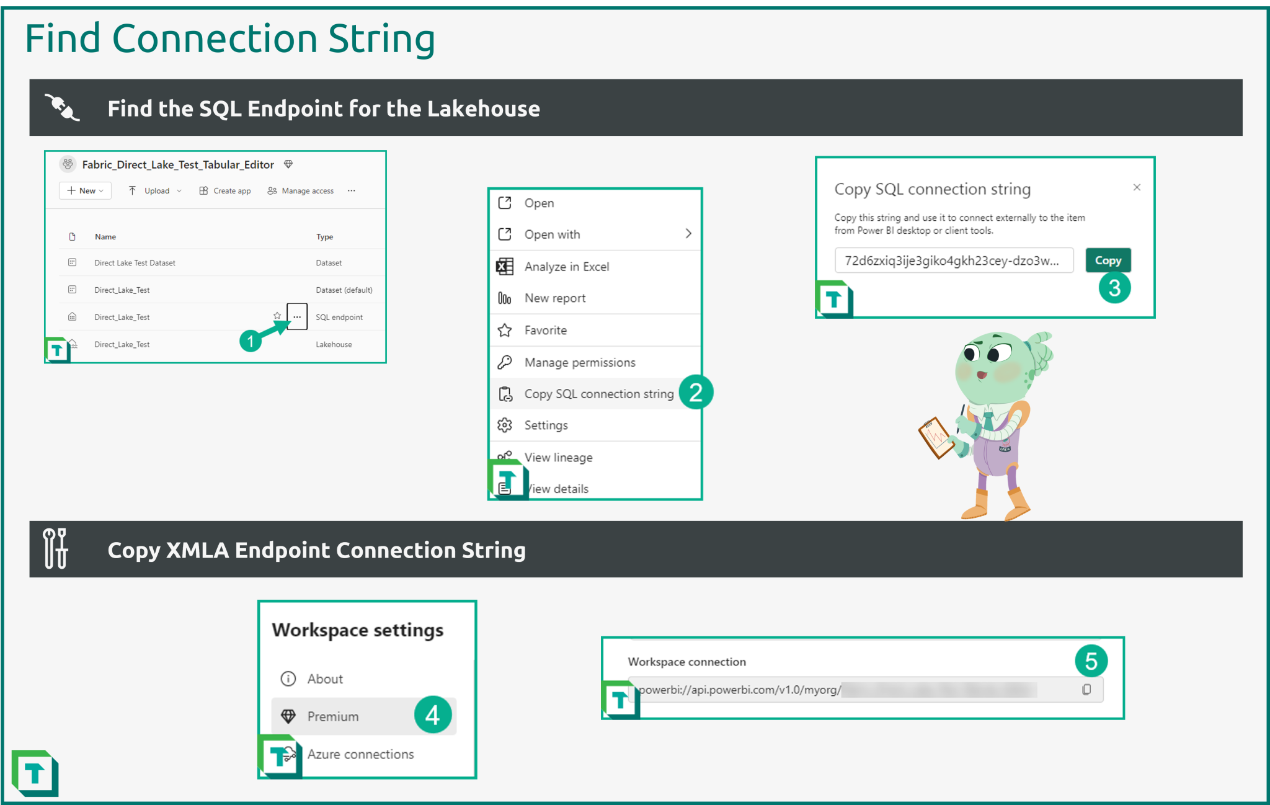Click the Settings gear icon
This screenshot has width=1270, height=805.
tap(504, 425)
